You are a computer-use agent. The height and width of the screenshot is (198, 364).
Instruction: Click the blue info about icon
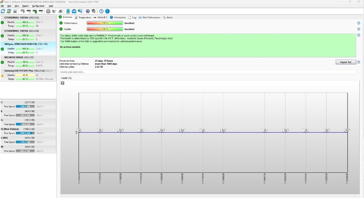point(107,11)
